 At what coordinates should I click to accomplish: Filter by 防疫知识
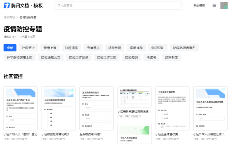131,57
